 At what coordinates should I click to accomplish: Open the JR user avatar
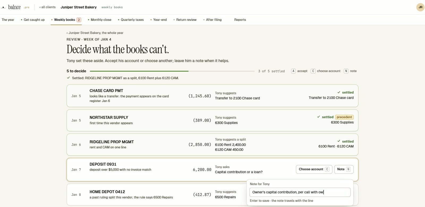coord(420,7)
